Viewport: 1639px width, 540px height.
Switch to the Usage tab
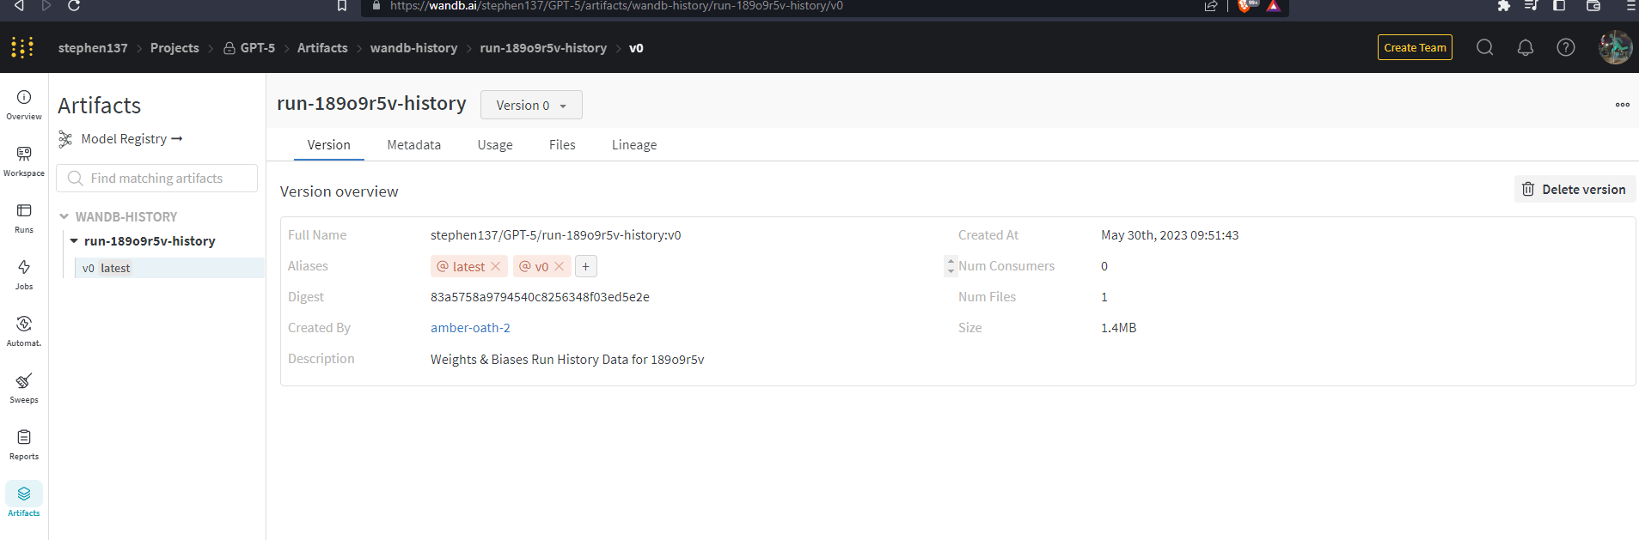tap(495, 145)
